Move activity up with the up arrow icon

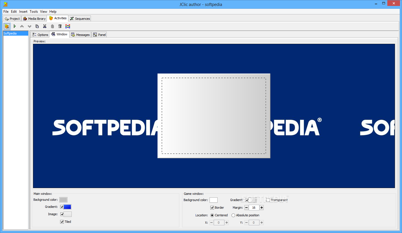22,26
